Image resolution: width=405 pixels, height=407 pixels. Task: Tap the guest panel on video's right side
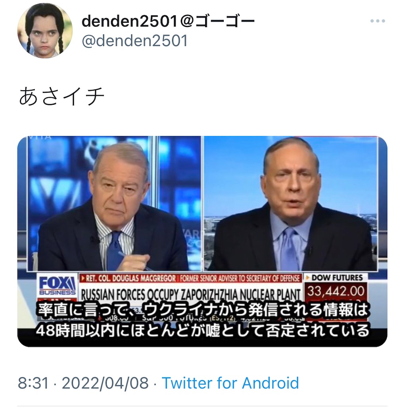point(291,204)
